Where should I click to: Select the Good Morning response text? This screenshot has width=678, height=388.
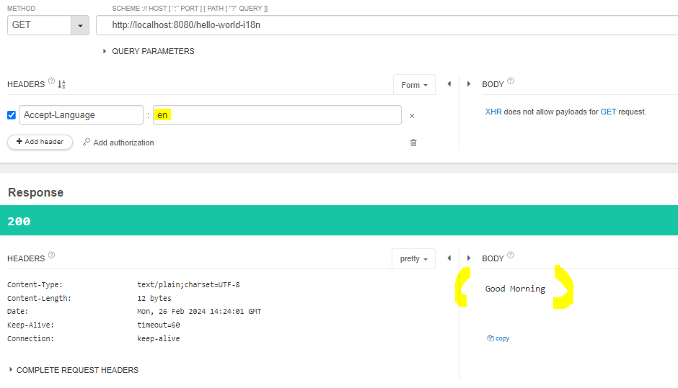[x=515, y=289]
